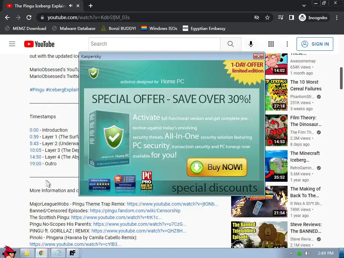Open The Making of Back To The video
Viewport: 344px width, 258px height.
tap(305, 192)
